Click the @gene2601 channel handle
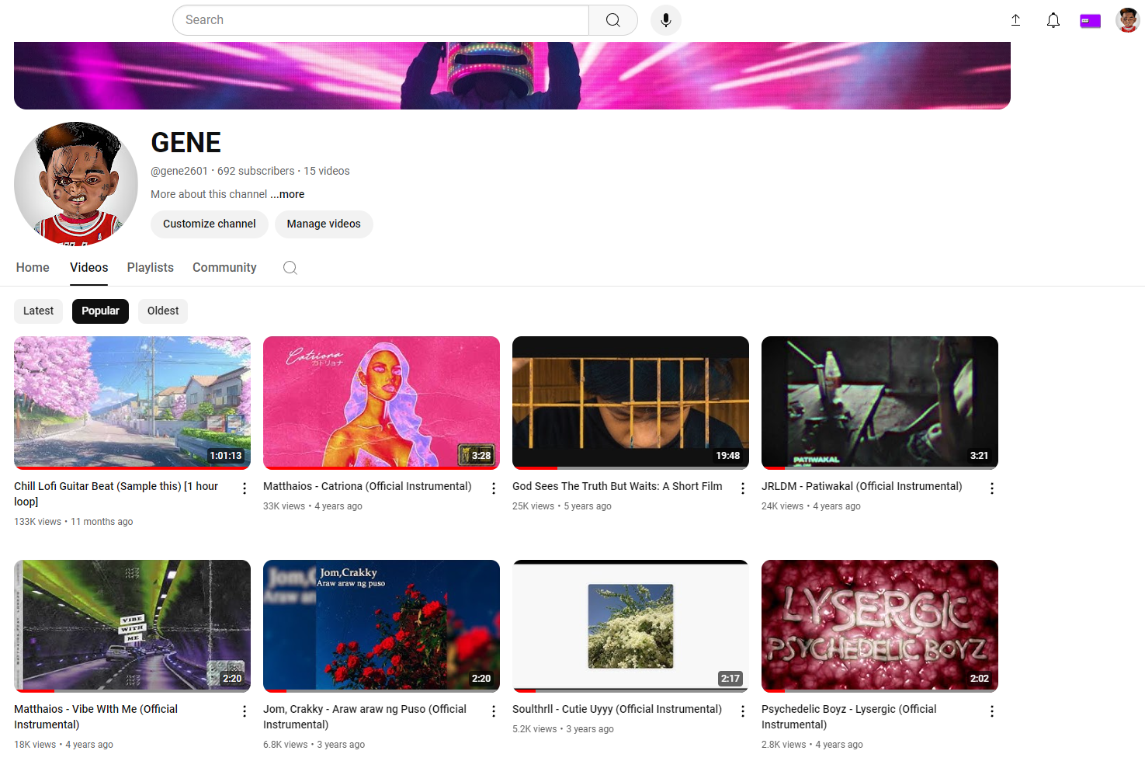This screenshot has height=761, width=1145. tap(179, 172)
